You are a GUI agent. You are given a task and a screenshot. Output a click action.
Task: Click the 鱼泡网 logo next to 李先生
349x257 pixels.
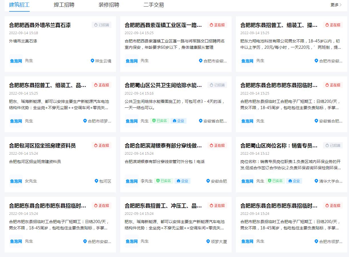coord(131,181)
